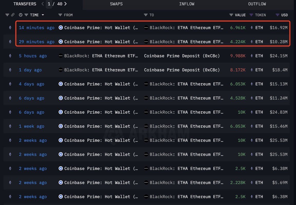The height and width of the screenshot is (205, 296).
Task: Click the clock icon beside TIME
Action: [x=21, y=15]
